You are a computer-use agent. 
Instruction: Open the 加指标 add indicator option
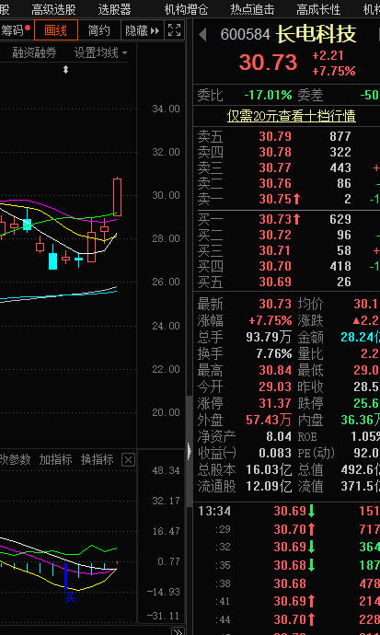coord(55,459)
